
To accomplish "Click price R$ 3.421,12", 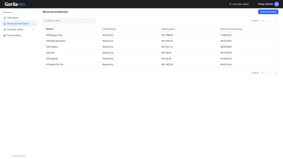I will click(x=167, y=47).
